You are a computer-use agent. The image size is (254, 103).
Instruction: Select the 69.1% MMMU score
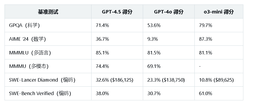pos(154,66)
